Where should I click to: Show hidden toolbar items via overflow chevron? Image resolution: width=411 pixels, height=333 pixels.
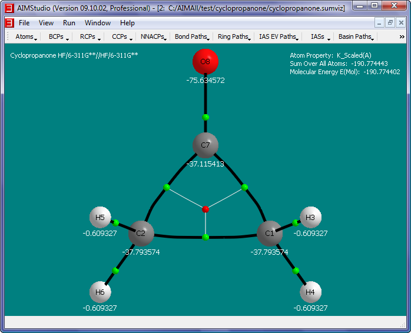[x=402, y=36]
